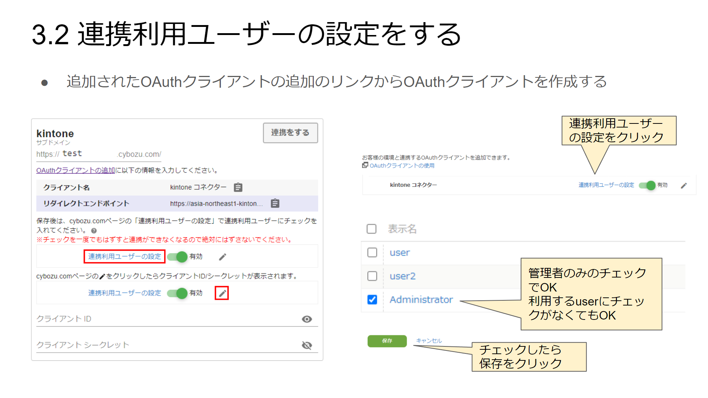Open red-boxed 連携利用ユーザーの設定 link

point(125,256)
